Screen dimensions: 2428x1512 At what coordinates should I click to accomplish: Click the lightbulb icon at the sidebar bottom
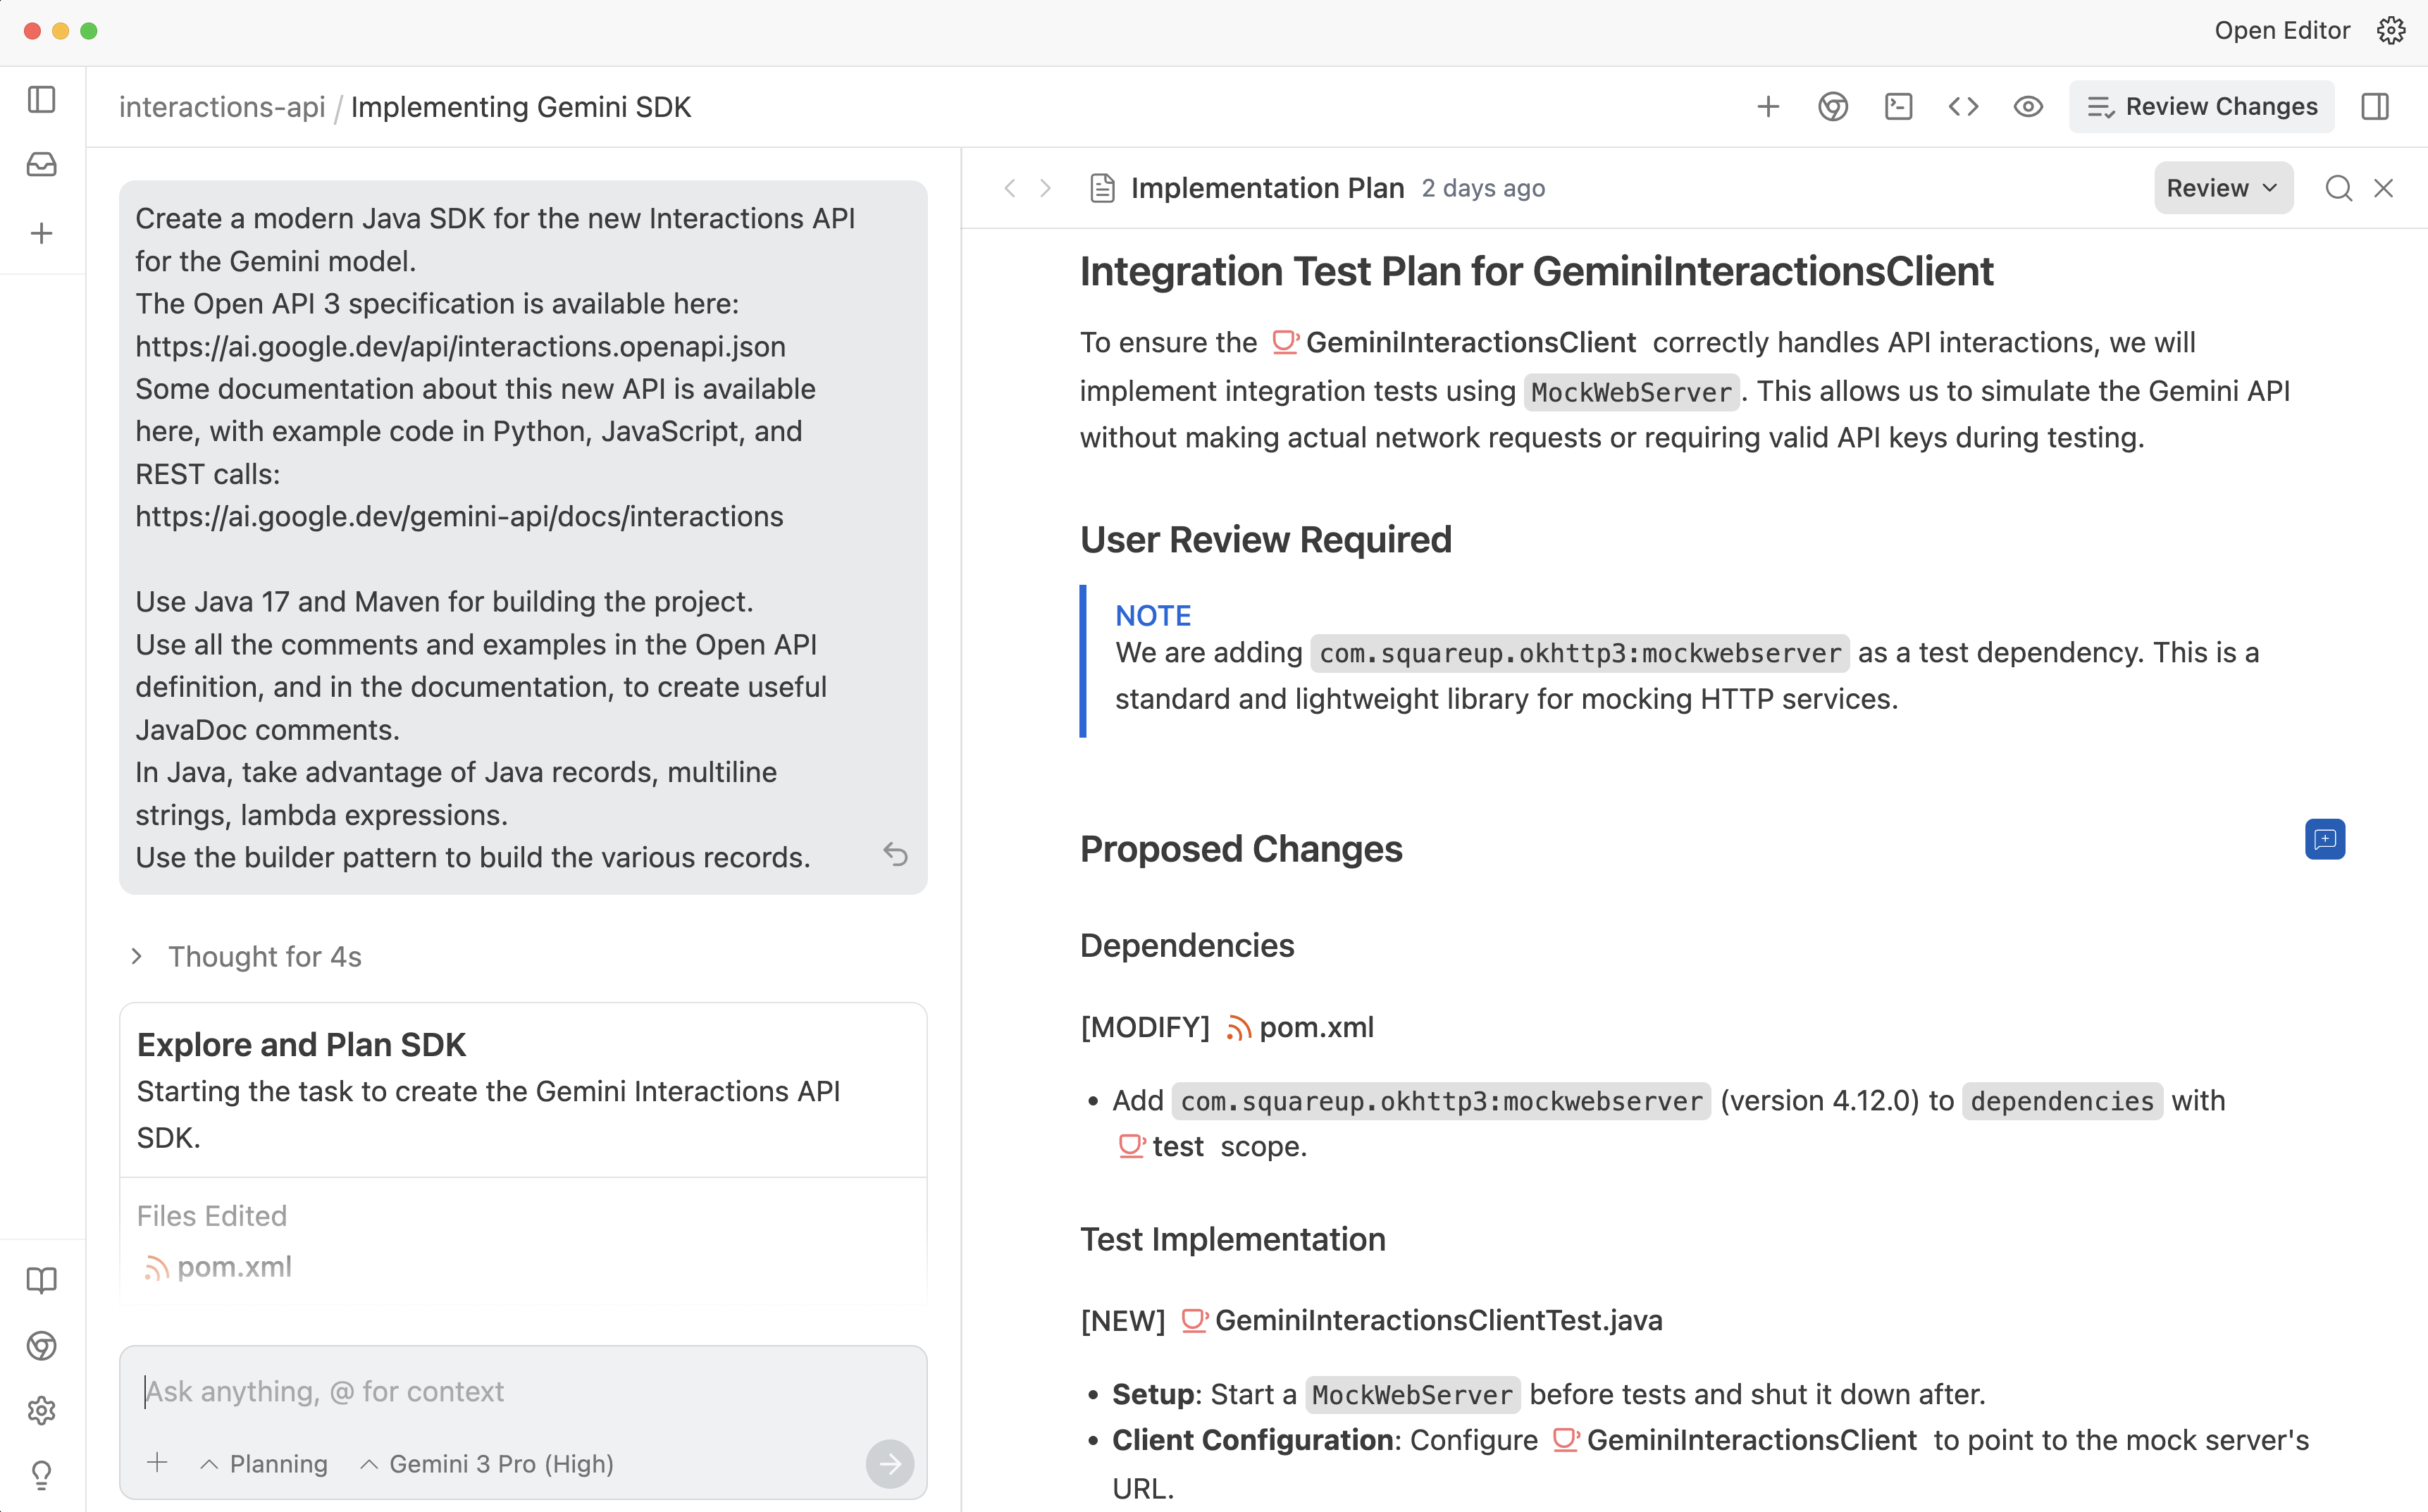click(x=41, y=1474)
